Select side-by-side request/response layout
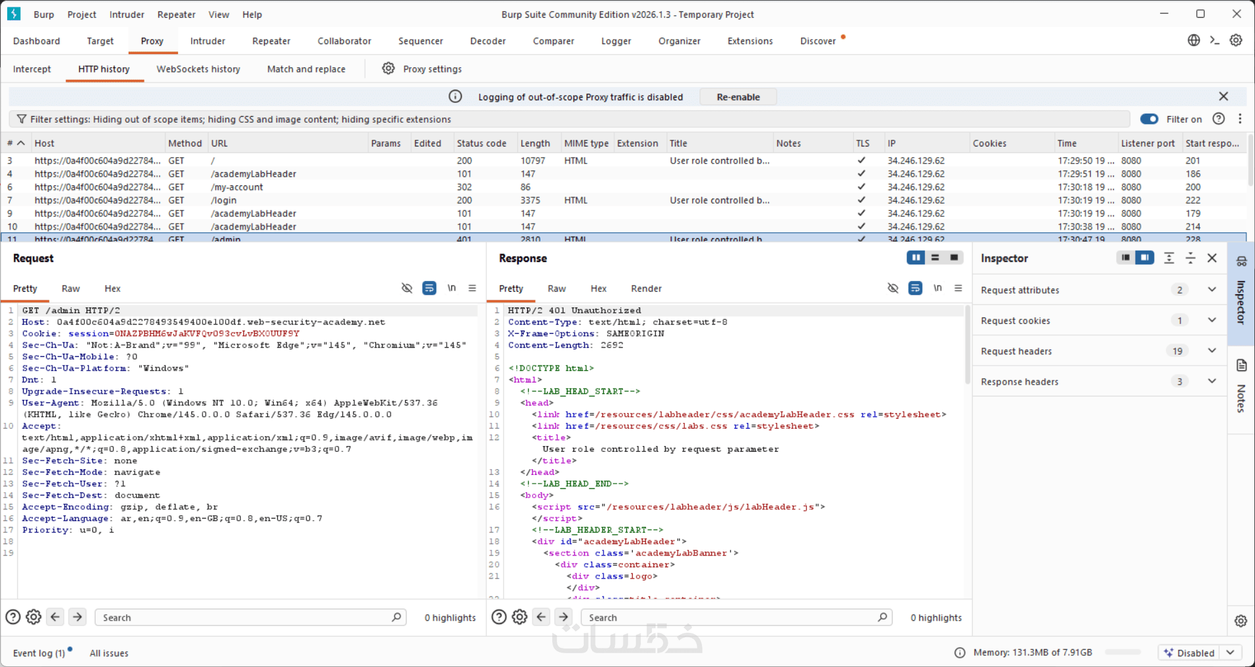 coord(916,257)
